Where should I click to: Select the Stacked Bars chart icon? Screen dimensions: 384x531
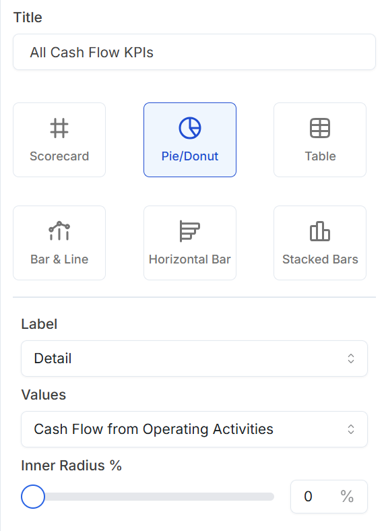[320, 231]
